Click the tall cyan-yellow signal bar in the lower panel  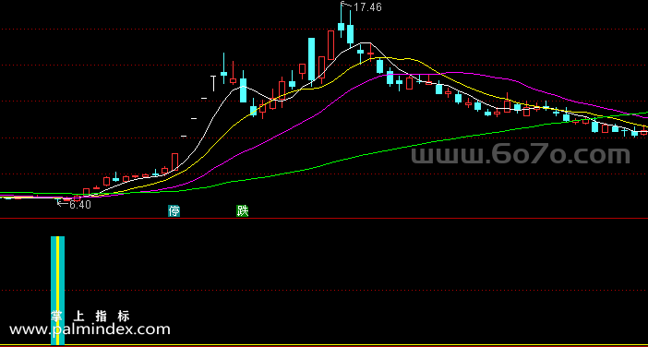(x=57, y=291)
